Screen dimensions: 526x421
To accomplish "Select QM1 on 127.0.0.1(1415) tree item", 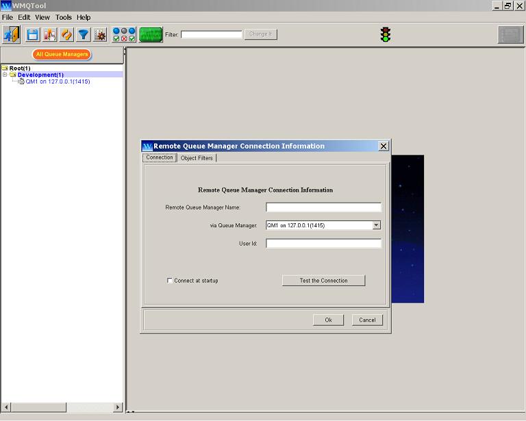I will click(58, 81).
